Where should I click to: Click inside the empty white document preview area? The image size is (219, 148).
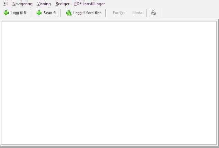[109, 83]
